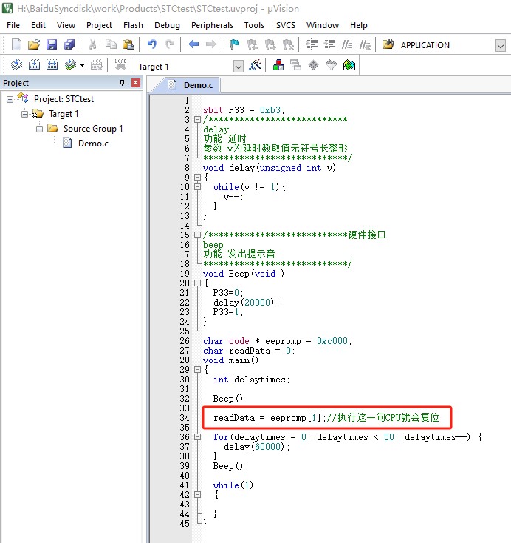Download to flash with LOAD icon
511x543 pixels.
[120, 65]
